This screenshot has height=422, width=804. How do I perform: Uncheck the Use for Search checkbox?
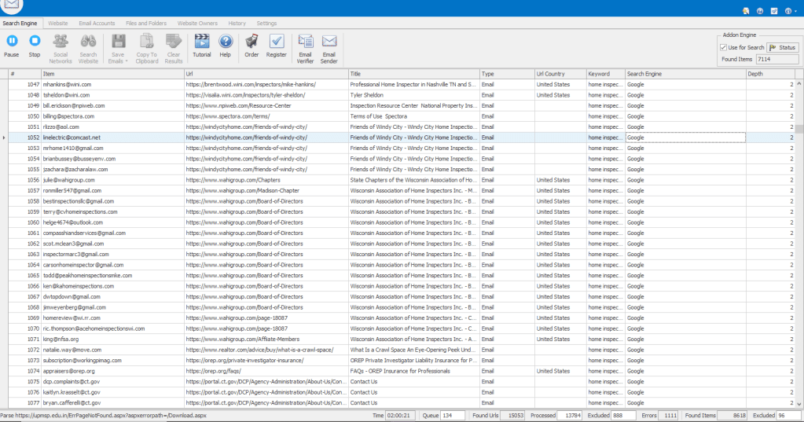point(724,47)
